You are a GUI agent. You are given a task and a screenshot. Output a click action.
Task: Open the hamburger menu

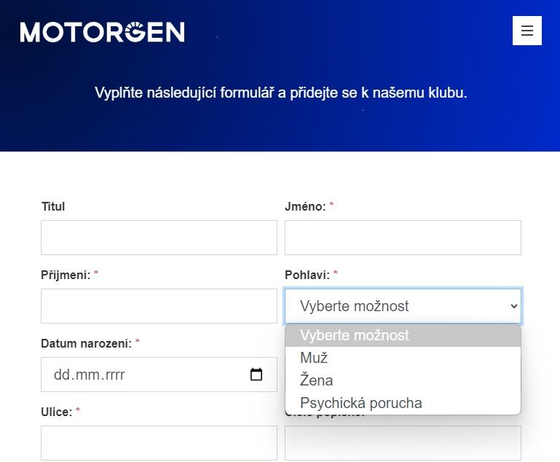click(x=527, y=31)
